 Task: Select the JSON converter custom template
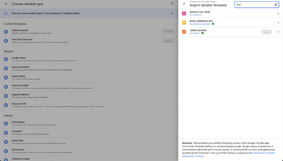89,32
